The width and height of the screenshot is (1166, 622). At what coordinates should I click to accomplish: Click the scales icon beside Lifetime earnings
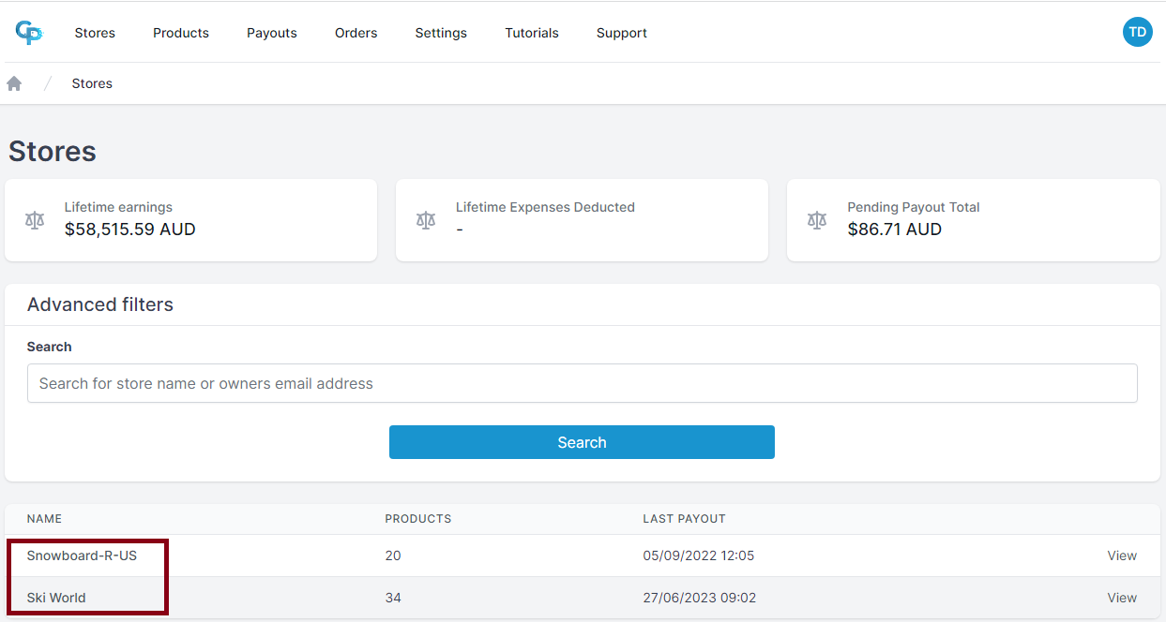35,220
